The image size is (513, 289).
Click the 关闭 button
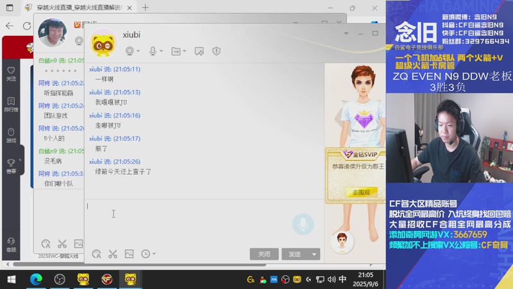click(264, 254)
